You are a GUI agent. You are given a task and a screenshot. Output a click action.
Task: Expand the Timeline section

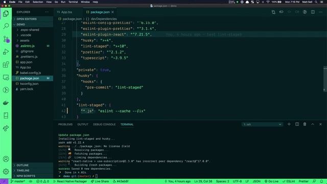tap(33, 170)
